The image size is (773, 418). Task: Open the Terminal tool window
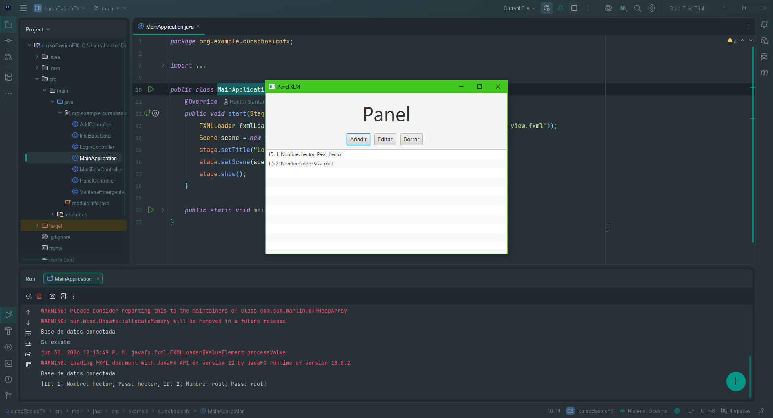tap(8, 363)
